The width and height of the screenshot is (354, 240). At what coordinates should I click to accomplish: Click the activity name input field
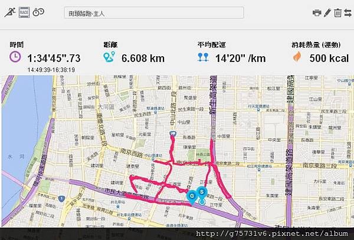(x=154, y=12)
